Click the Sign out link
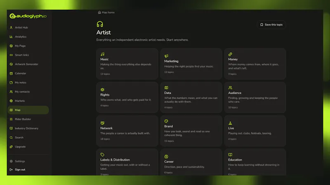The width and height of the screenshot is (330, 185). coord(20,169)
